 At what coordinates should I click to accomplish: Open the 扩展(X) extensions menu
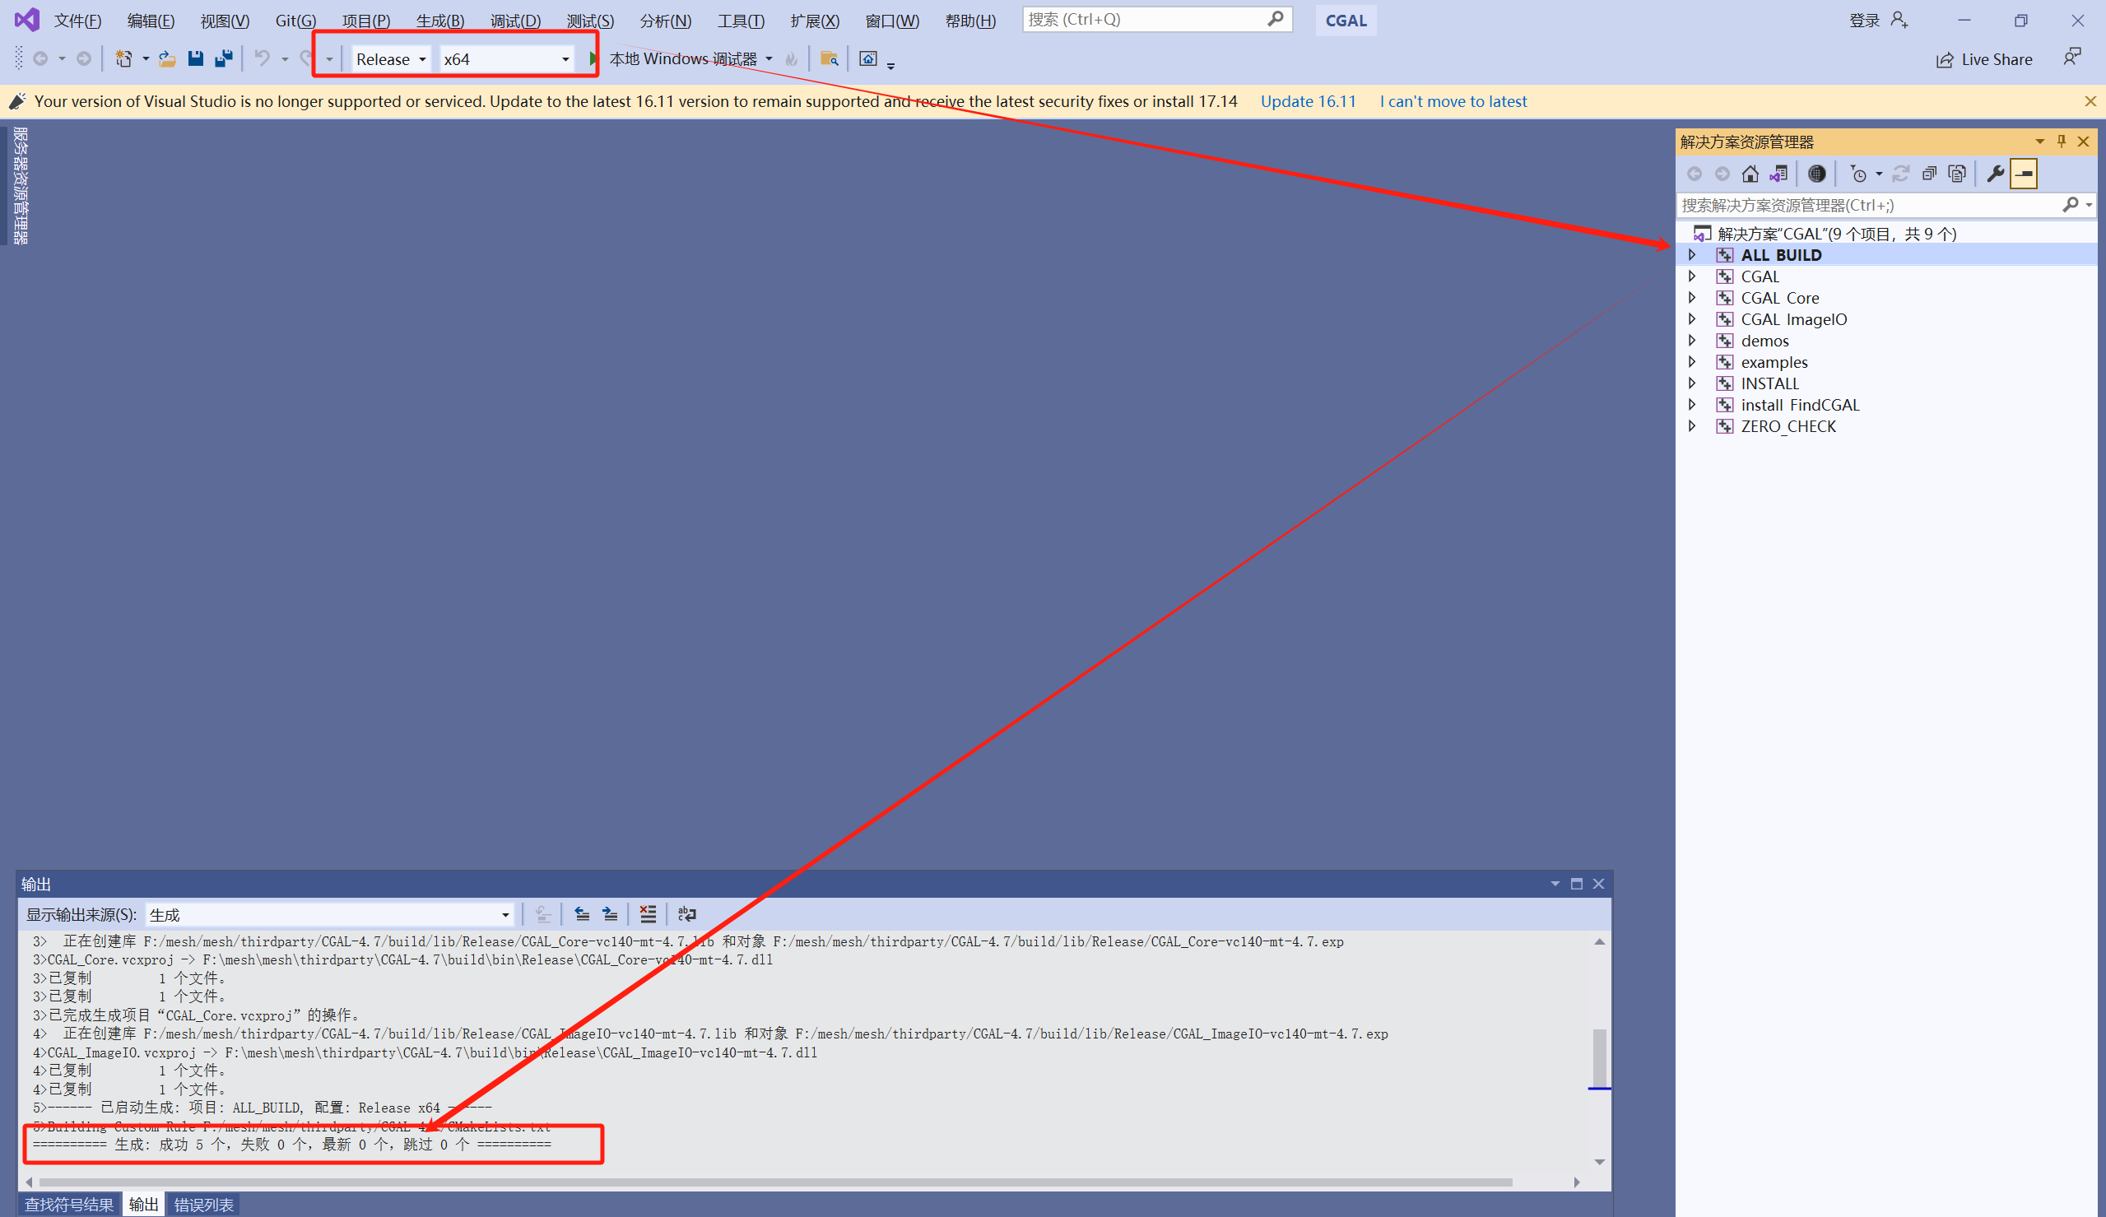point(815,20)
